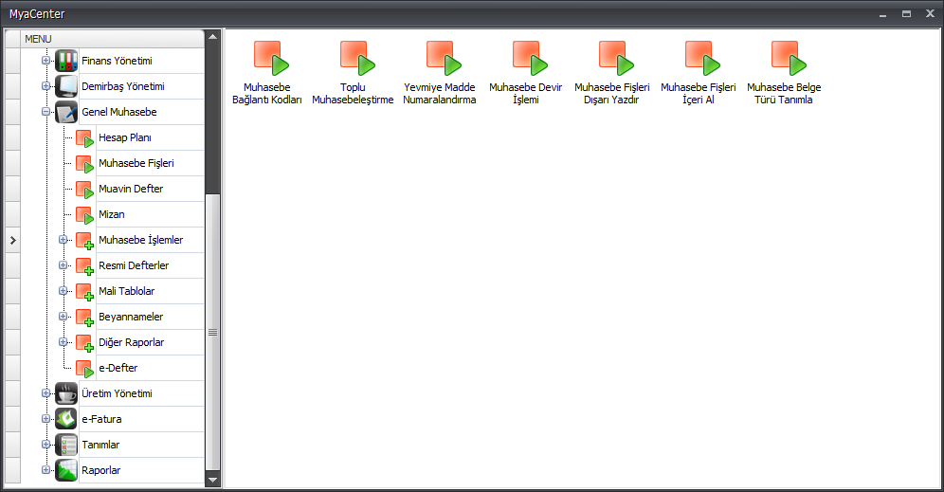Click the Finans Yönetimi binders icon
Image resolution: width=944 pixels, height=492 pixels.
[x=66, y=61]
